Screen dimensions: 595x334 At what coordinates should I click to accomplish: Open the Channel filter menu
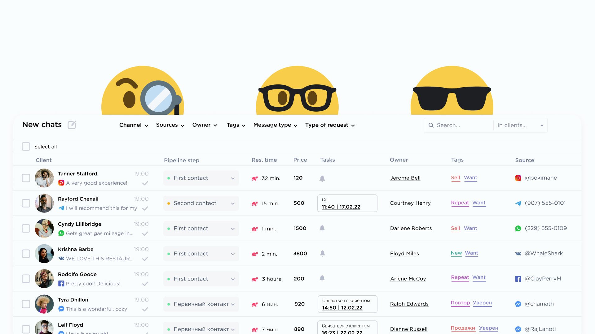click(x=134, y=125)
